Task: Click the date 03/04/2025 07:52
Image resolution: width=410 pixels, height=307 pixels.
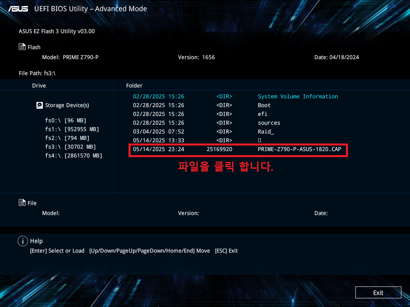Action: pos(159,132)
